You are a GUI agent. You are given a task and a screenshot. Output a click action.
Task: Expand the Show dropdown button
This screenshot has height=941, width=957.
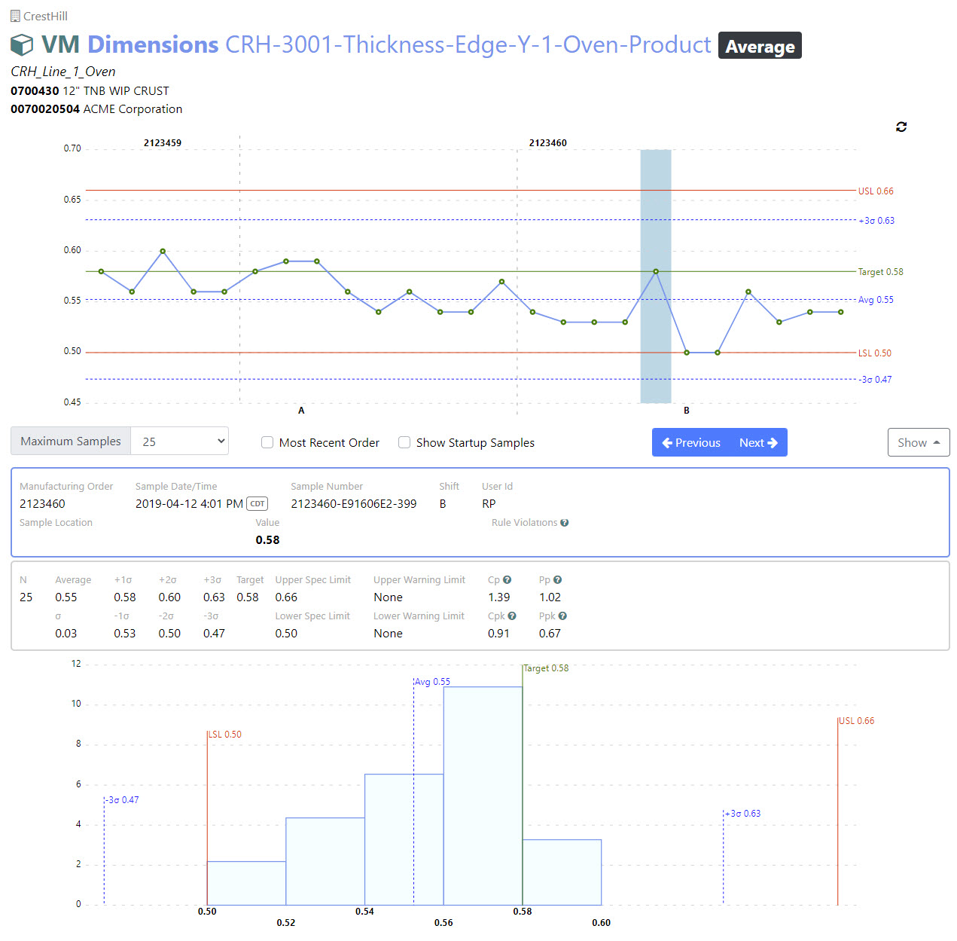[918, 442]
